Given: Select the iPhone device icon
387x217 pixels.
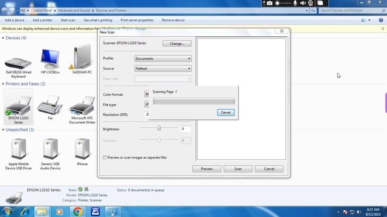Looking at the screenshot, I should click(82, 149).
